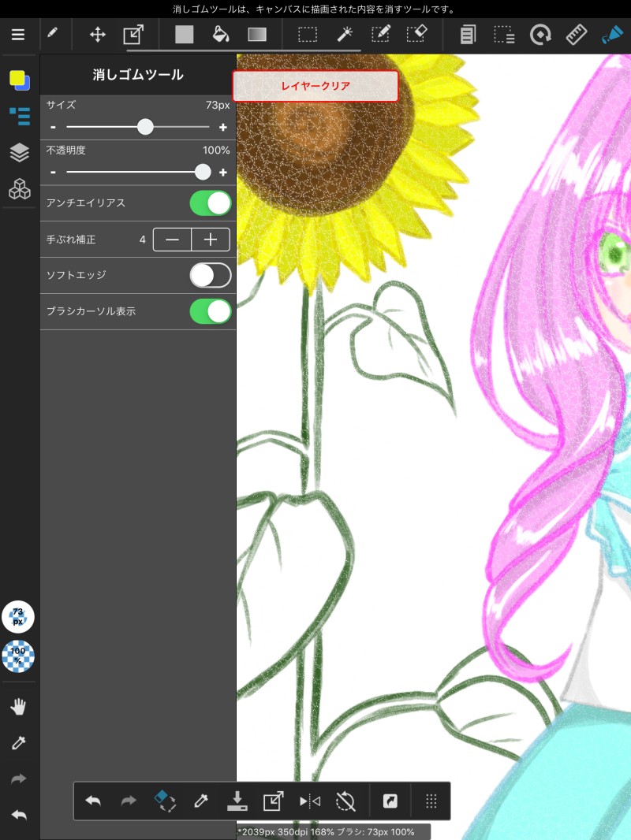Click the sidebar Undo arrow

point(18,816)
